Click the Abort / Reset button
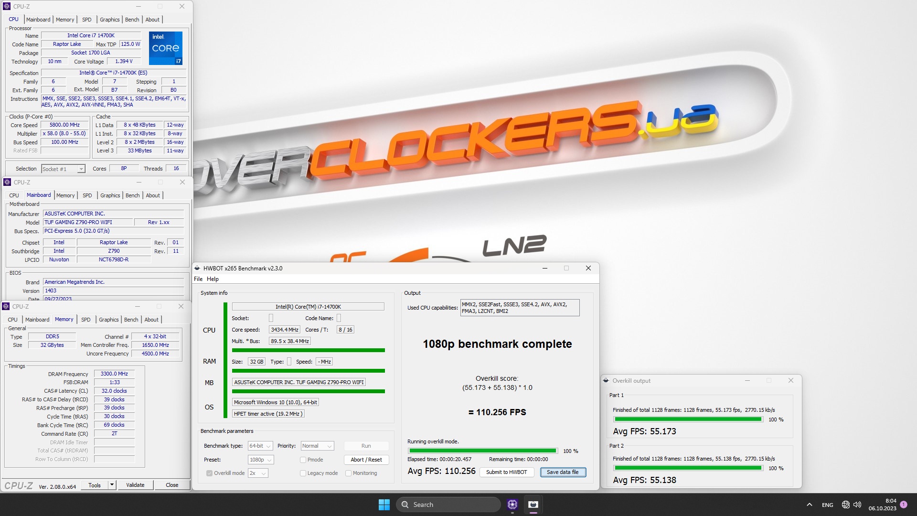 366,460
